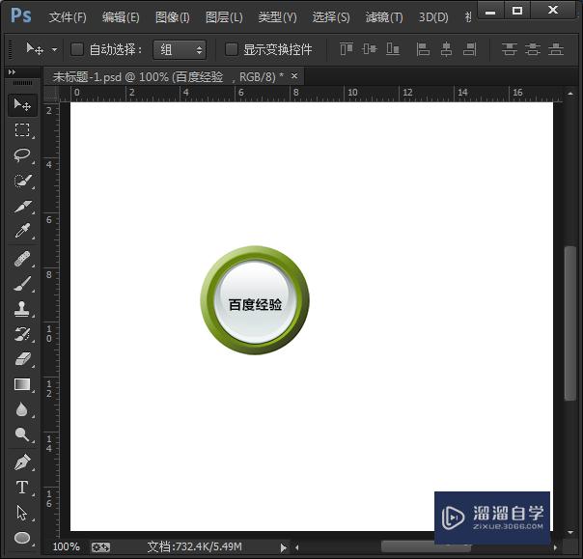This screenshot has height=559, width=583.
Task: Enable the 自动选择 checkbox
Action: pyautogui.click(x=77, y=49)
